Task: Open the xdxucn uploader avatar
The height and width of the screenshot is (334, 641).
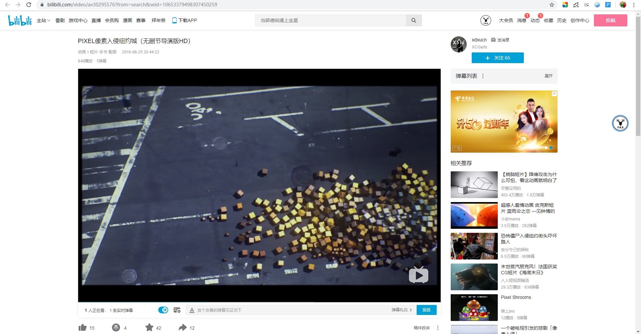Action: [459, 44]
